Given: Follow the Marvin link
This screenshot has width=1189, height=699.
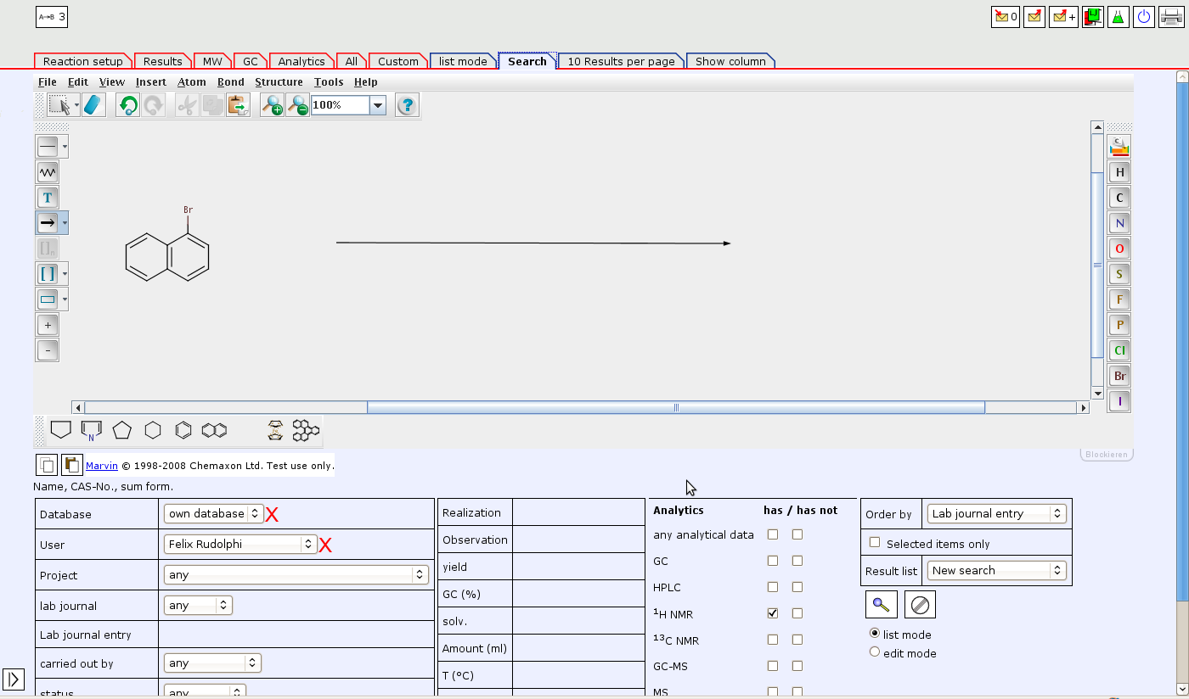Looking at the screenshot, I should 102,465.
